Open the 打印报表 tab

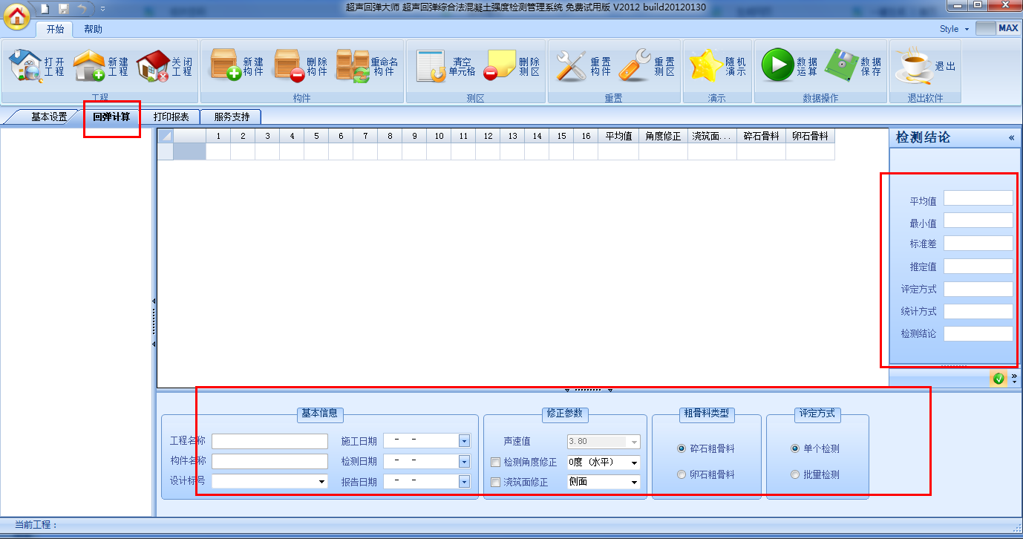pos(171,117)
